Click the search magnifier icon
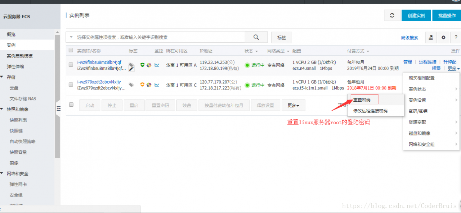The height and width of the screenshot is (213, 461). (x=256, y=37)
